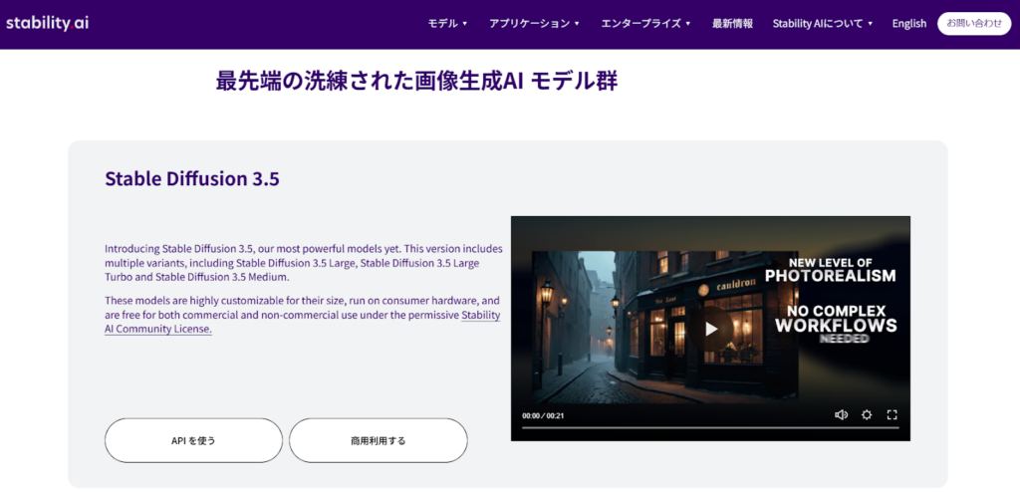
Task: Play the Stable Diffusion 3.5 video
Action: pyautogui.click(x=711, y=328)
